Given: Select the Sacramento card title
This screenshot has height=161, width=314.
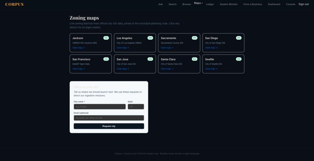Looking at the screenshot, I should pyautogui.click(x=168, y=38).
